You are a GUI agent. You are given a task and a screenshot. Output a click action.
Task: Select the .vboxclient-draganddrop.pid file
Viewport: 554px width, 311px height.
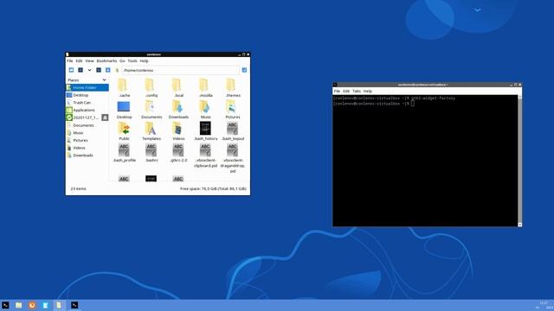(232, 149)
